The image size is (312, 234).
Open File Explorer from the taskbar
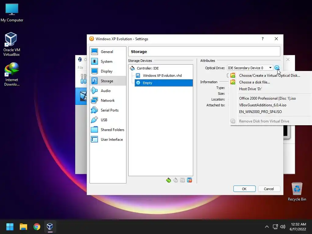click(x=23, y=227)
